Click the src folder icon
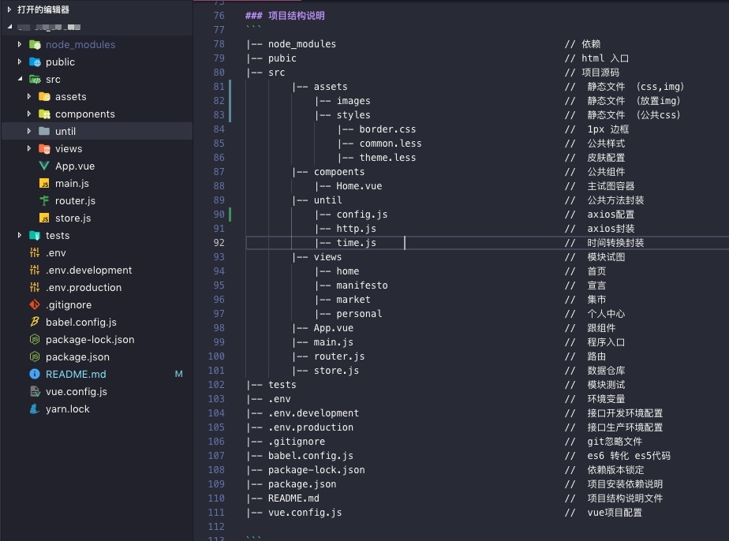 click(35, 80)
